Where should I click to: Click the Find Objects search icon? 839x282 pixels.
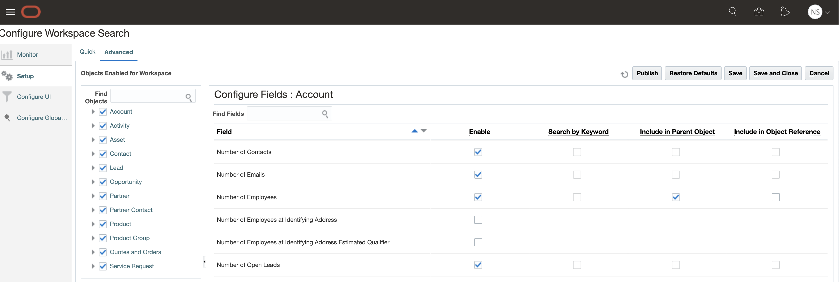(189, 97)
